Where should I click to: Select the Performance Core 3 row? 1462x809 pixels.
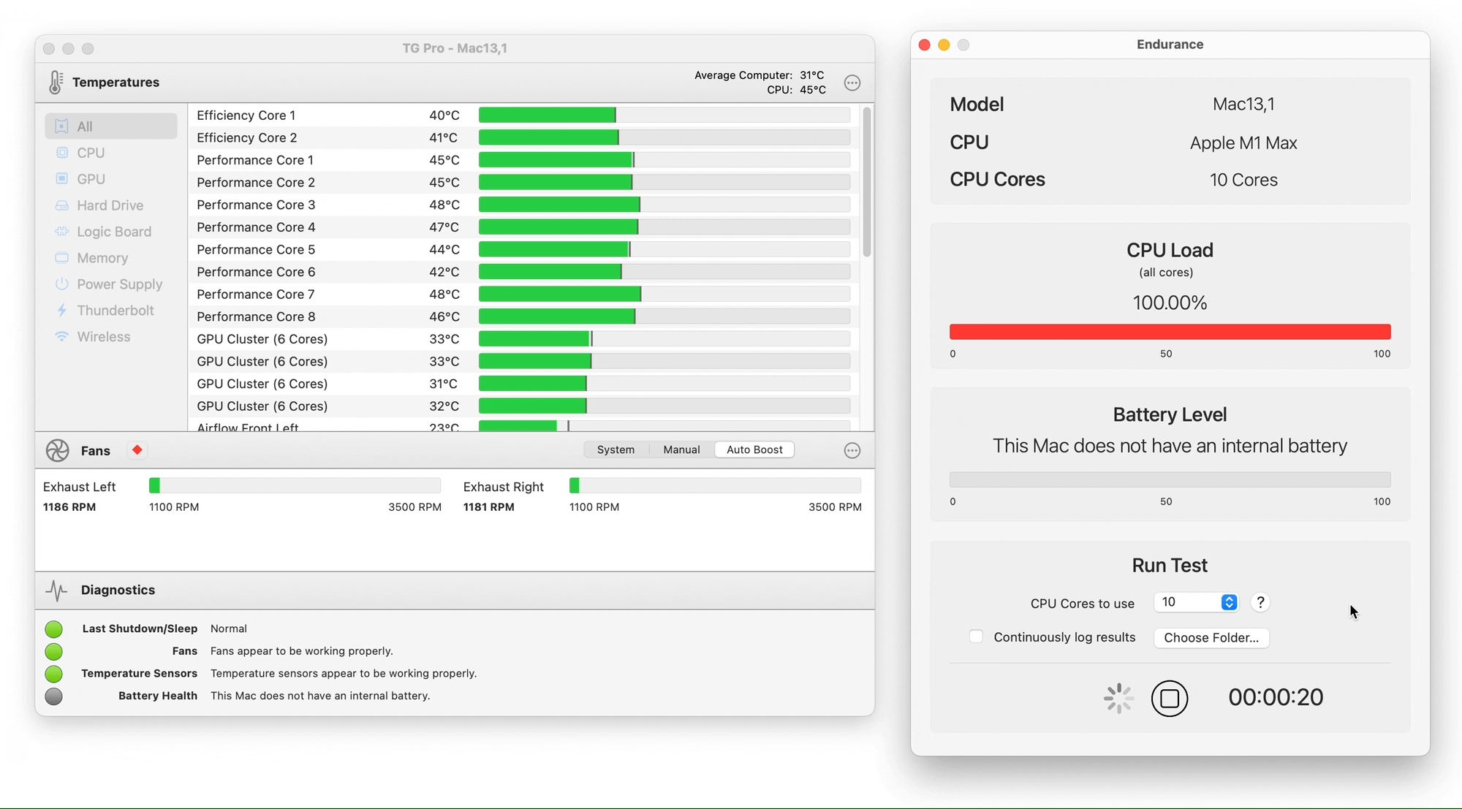tap(523, 205)
